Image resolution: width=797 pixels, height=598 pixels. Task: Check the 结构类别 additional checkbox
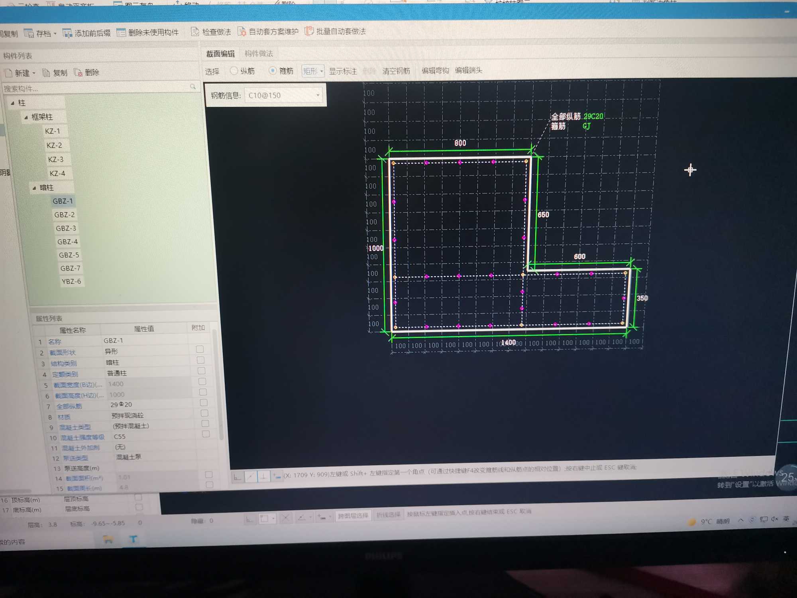201,360
